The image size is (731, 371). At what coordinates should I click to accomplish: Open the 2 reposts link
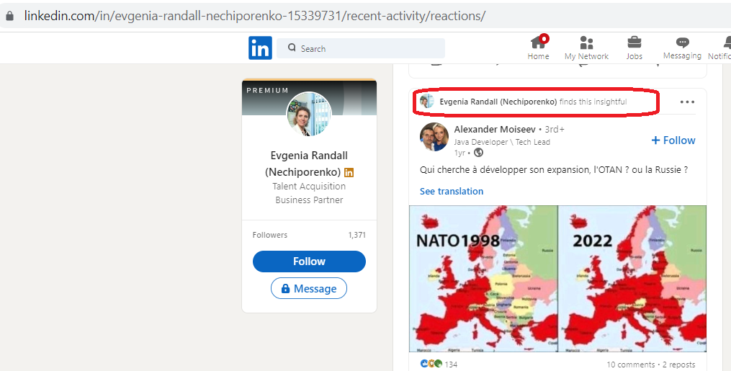click(678, 365)
